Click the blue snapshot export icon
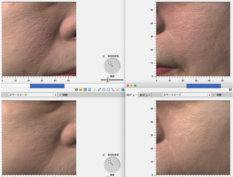233x177 pixels. [90, 90]
